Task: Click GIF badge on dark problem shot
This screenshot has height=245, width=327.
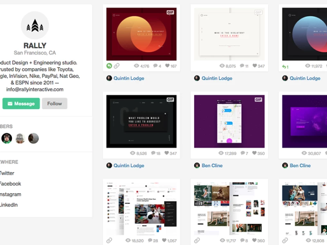Action: 170,100
